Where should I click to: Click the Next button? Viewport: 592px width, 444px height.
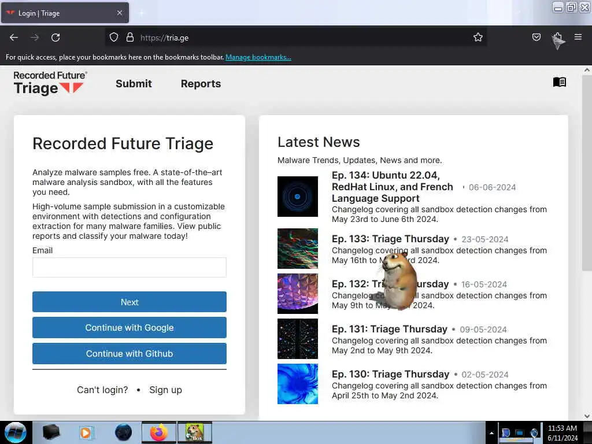click(x=129, y=302)
